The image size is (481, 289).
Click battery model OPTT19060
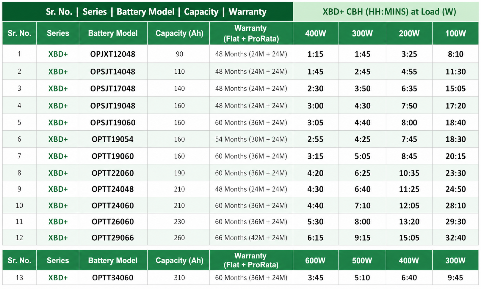[113, 156]
